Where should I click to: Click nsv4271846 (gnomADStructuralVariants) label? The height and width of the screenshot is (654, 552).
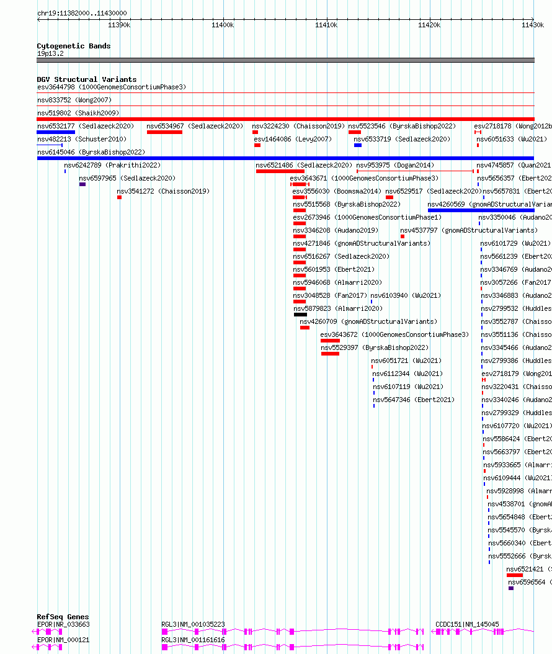pyautogui.click(x=362, y=244)
